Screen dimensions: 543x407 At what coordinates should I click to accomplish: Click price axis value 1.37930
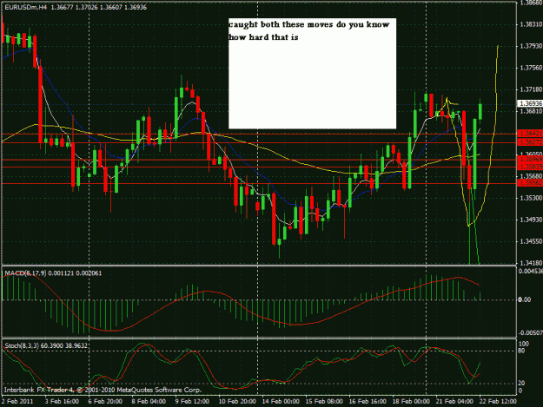pos(531,46)
